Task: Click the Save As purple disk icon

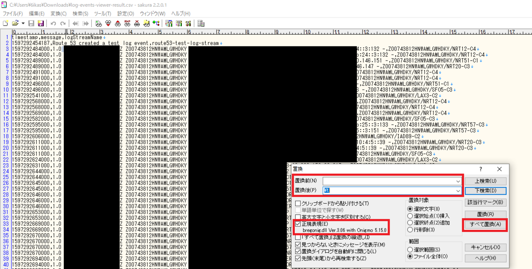Action: (x=41, y=23)
